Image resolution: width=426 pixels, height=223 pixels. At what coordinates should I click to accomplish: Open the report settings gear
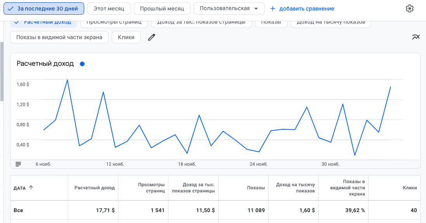tap(410, 9)
